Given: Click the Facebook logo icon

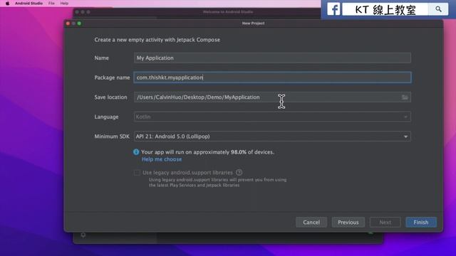Looking at the screenshot, I should [x=333, y=9].
